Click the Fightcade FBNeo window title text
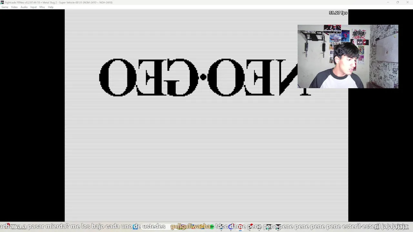The image size is (413, 232). click(59, 2)
